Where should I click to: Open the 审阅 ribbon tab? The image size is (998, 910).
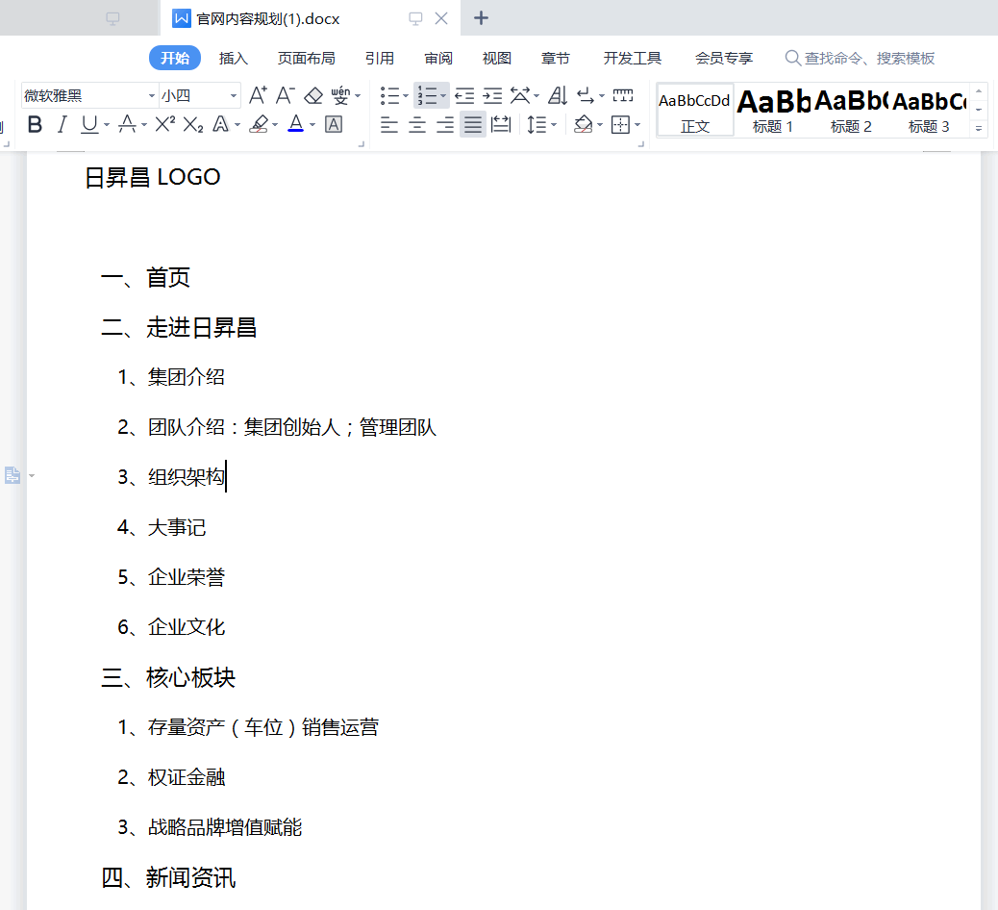pos(437,58)
